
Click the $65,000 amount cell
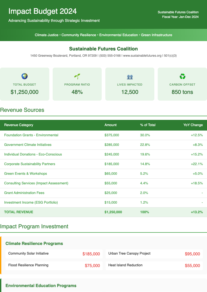(x=111, y=173)
